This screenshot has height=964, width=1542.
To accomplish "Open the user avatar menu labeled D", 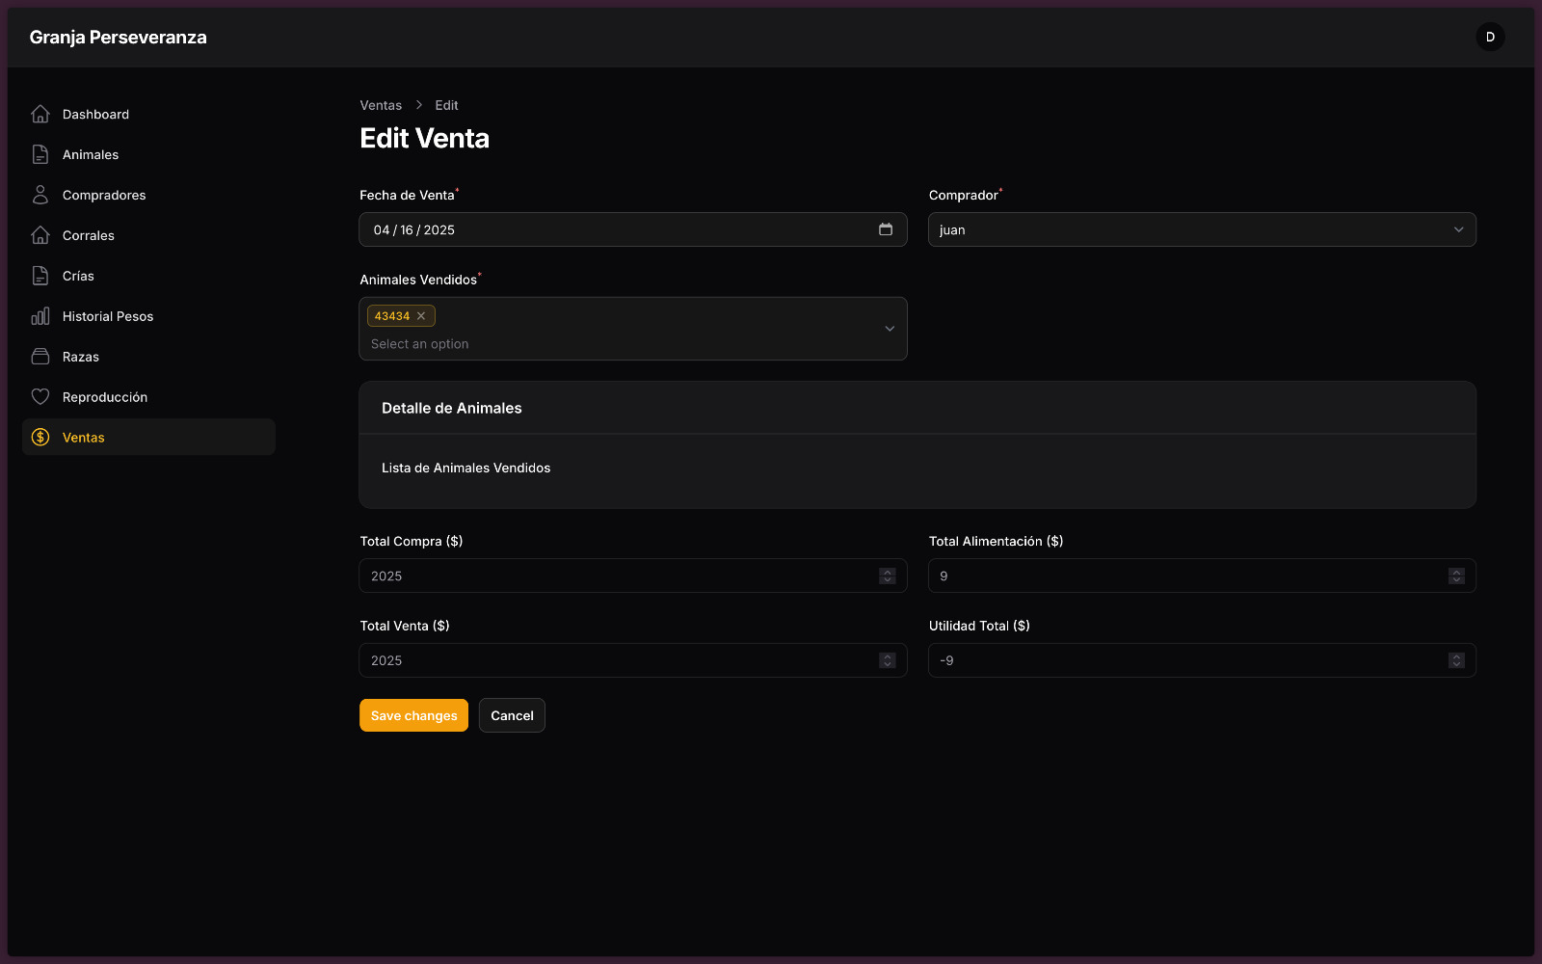I will [x=1490, y=37].
